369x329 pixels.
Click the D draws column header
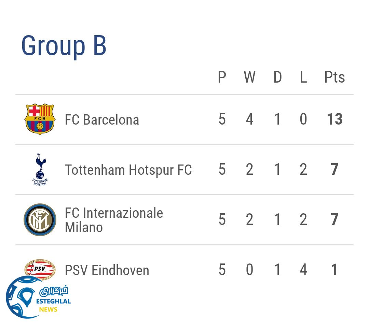pos(277,77)
